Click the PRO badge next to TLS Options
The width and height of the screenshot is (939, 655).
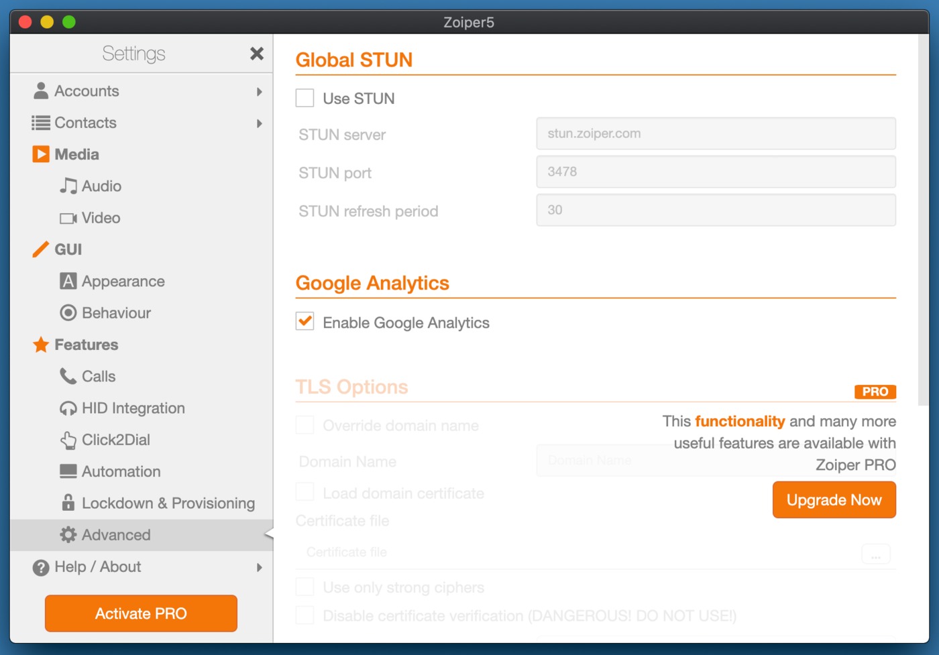875,392
